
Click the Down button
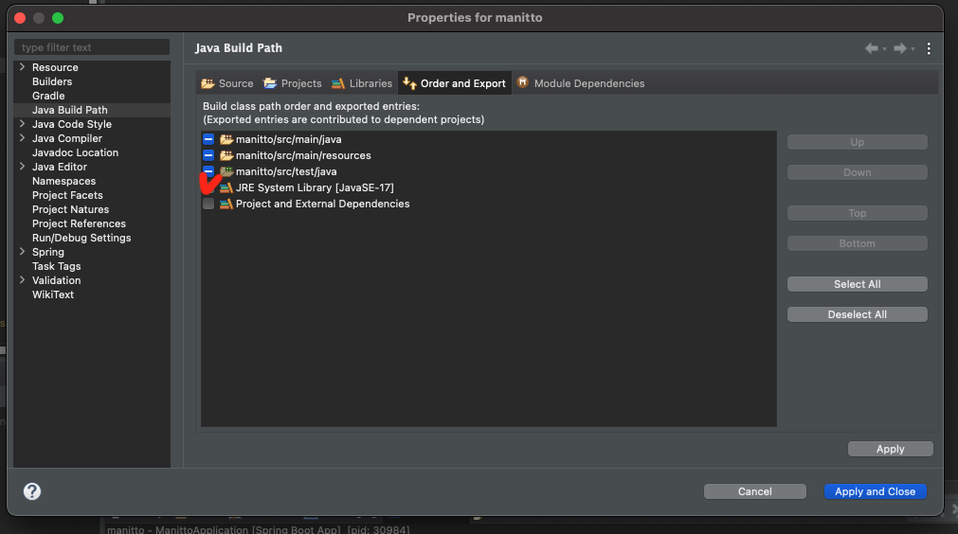click(858, 172)
